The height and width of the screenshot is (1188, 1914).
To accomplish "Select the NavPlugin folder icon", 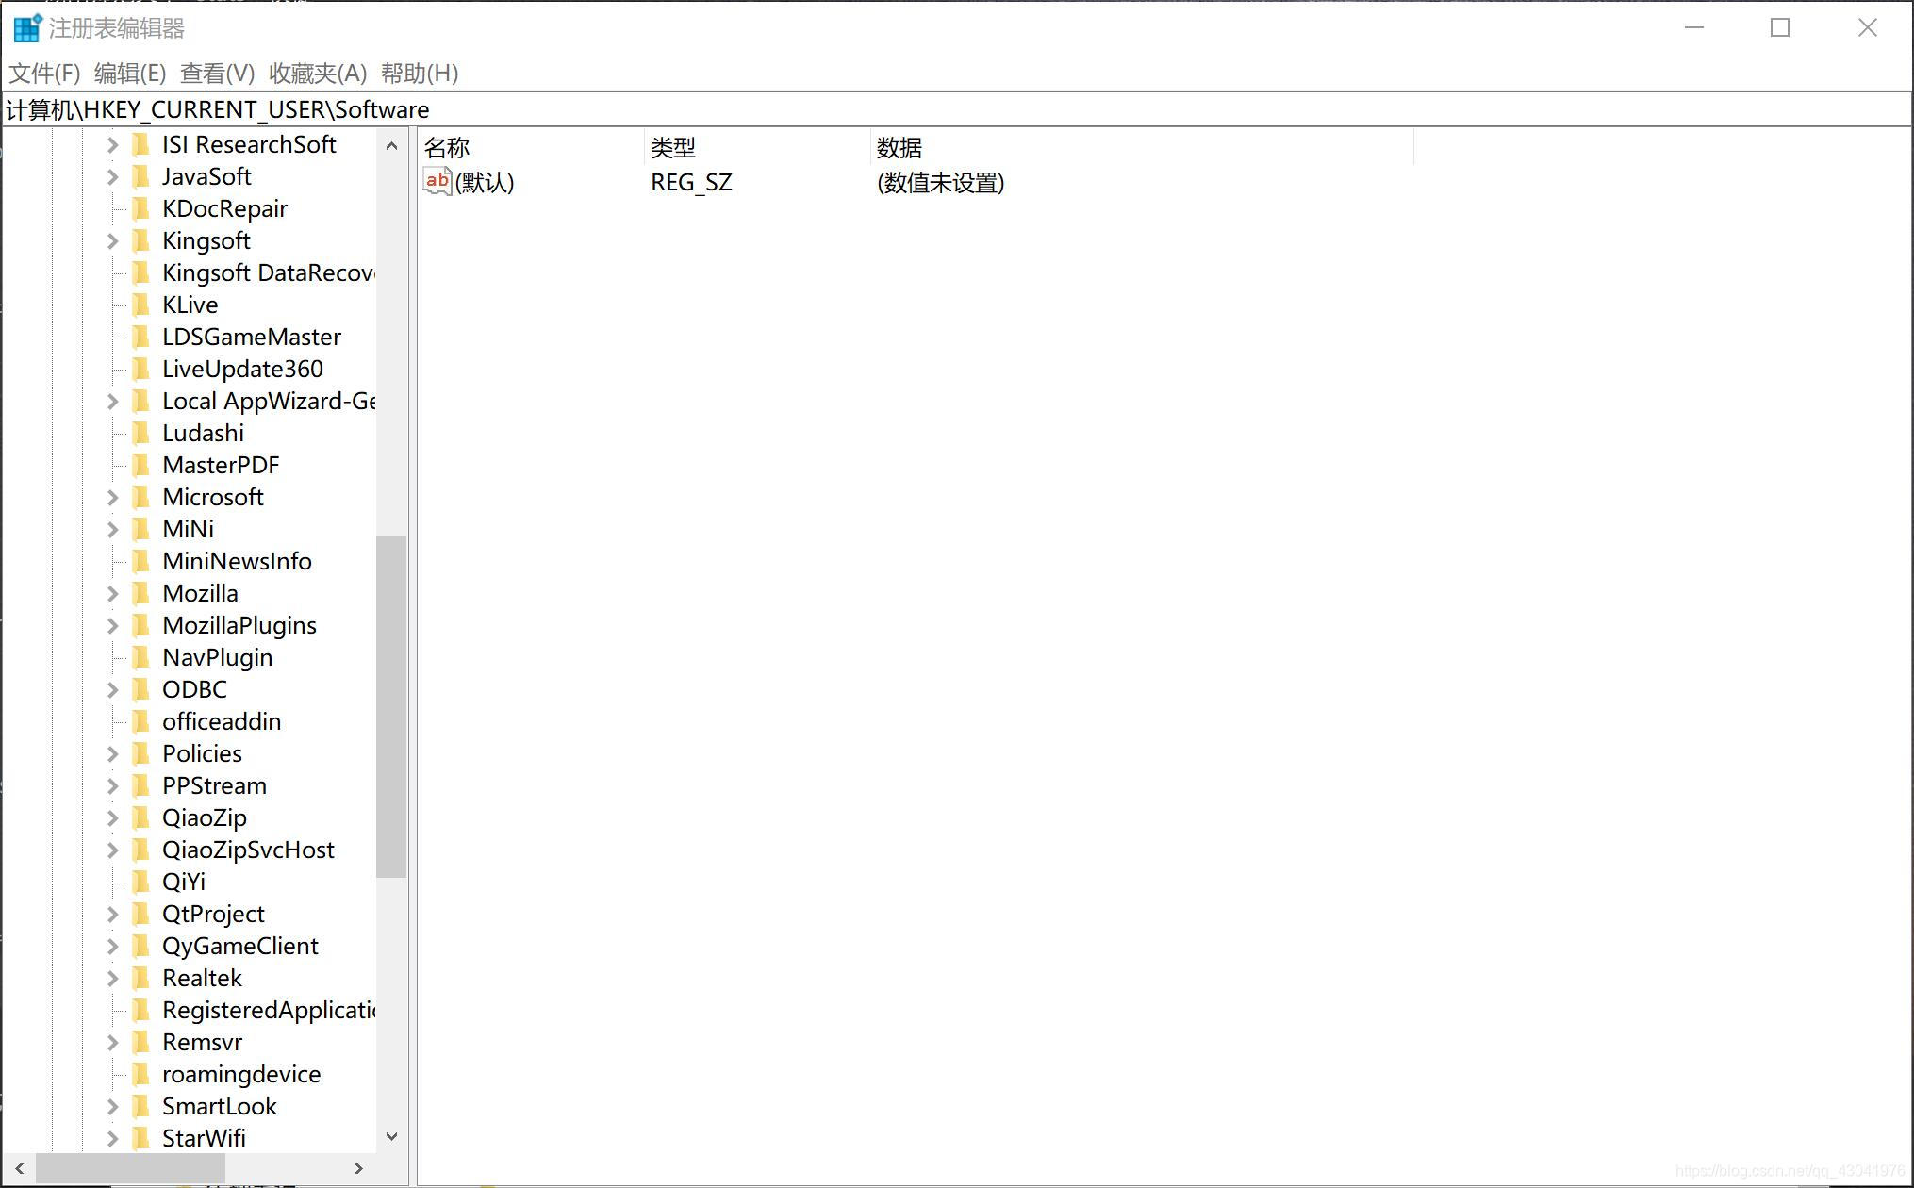I will pyautogui.click(x=140, y=658).
